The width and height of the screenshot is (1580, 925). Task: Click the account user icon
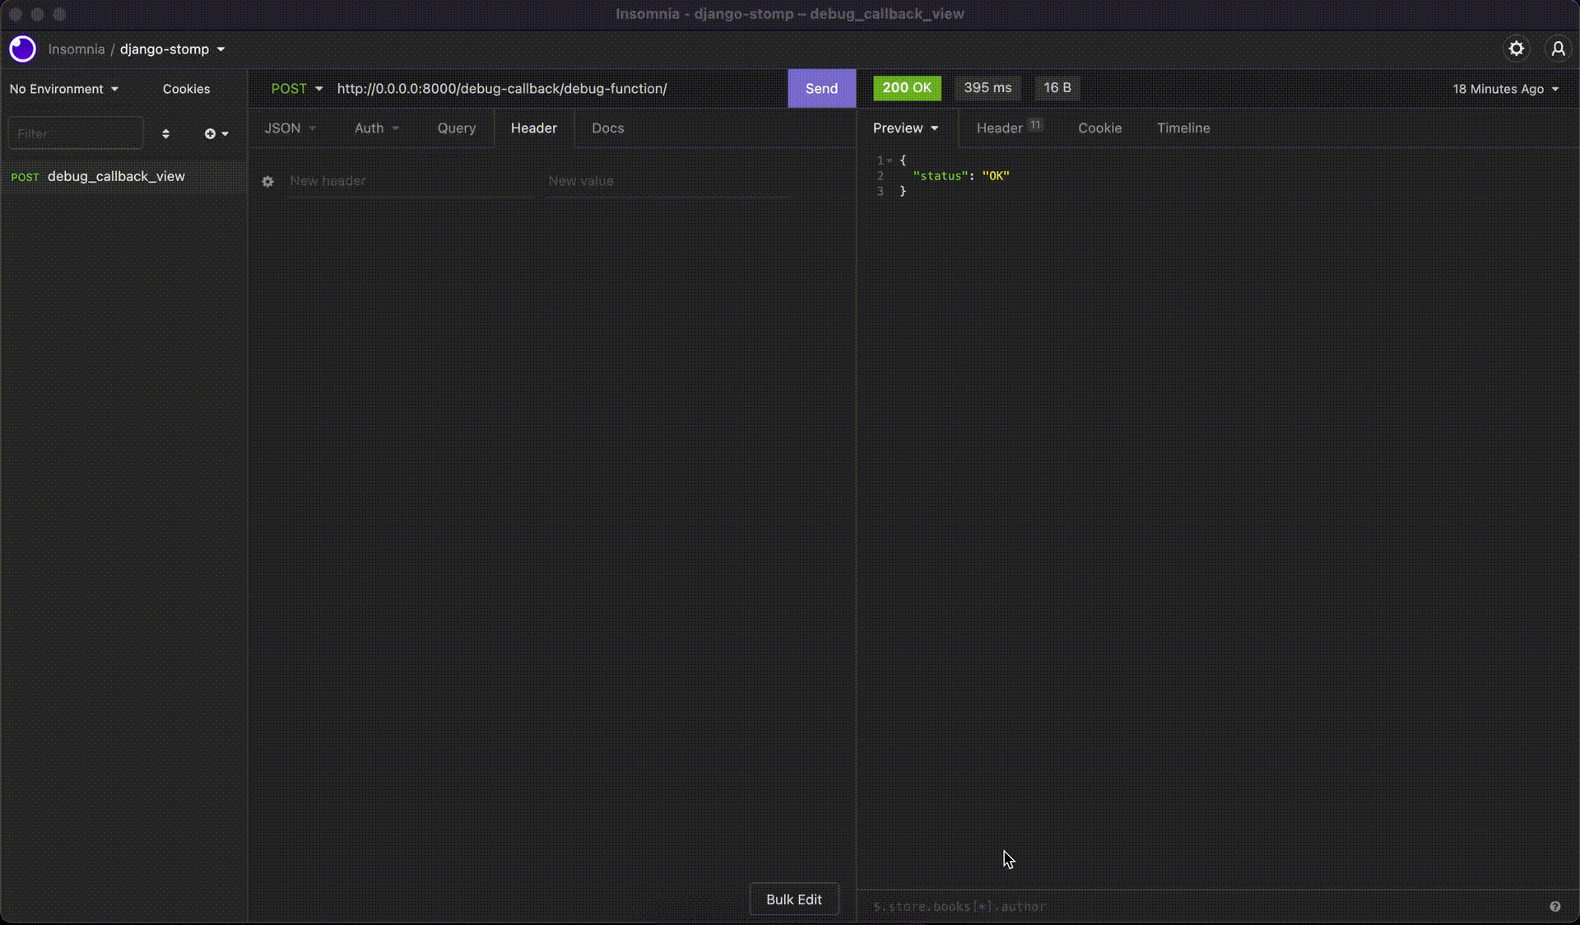click(x=1558, y=49)
